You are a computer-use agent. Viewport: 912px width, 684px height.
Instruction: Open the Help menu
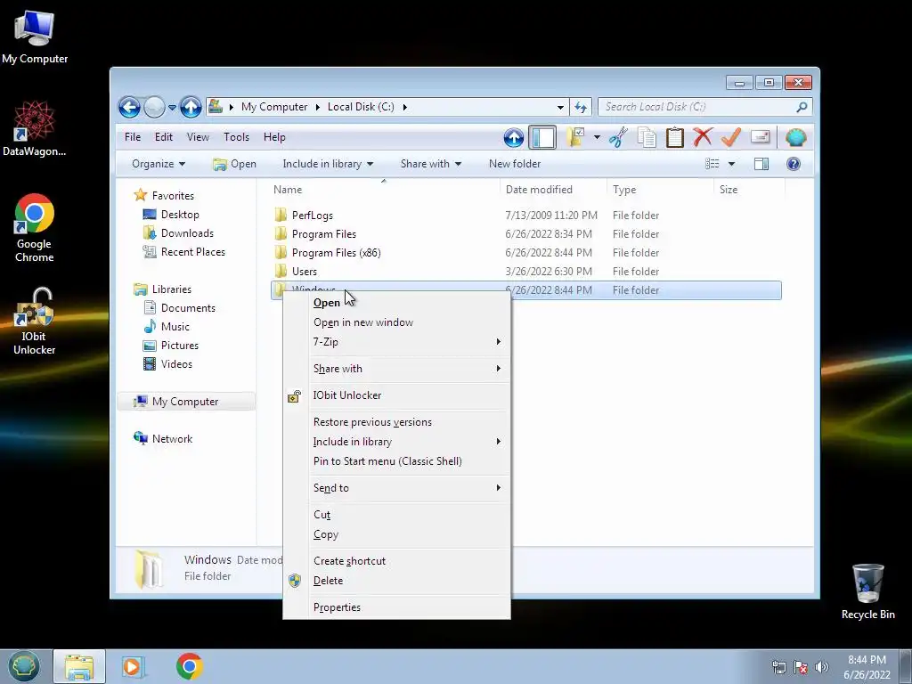(274, 137)
